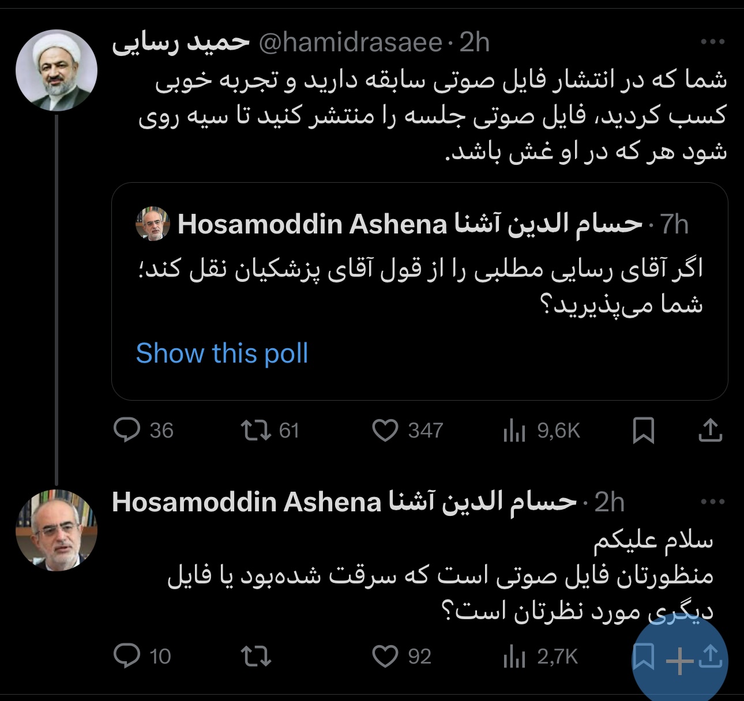Reply to Hamid Rasaee's tweet
744x701 pixels.
(127, 431)
